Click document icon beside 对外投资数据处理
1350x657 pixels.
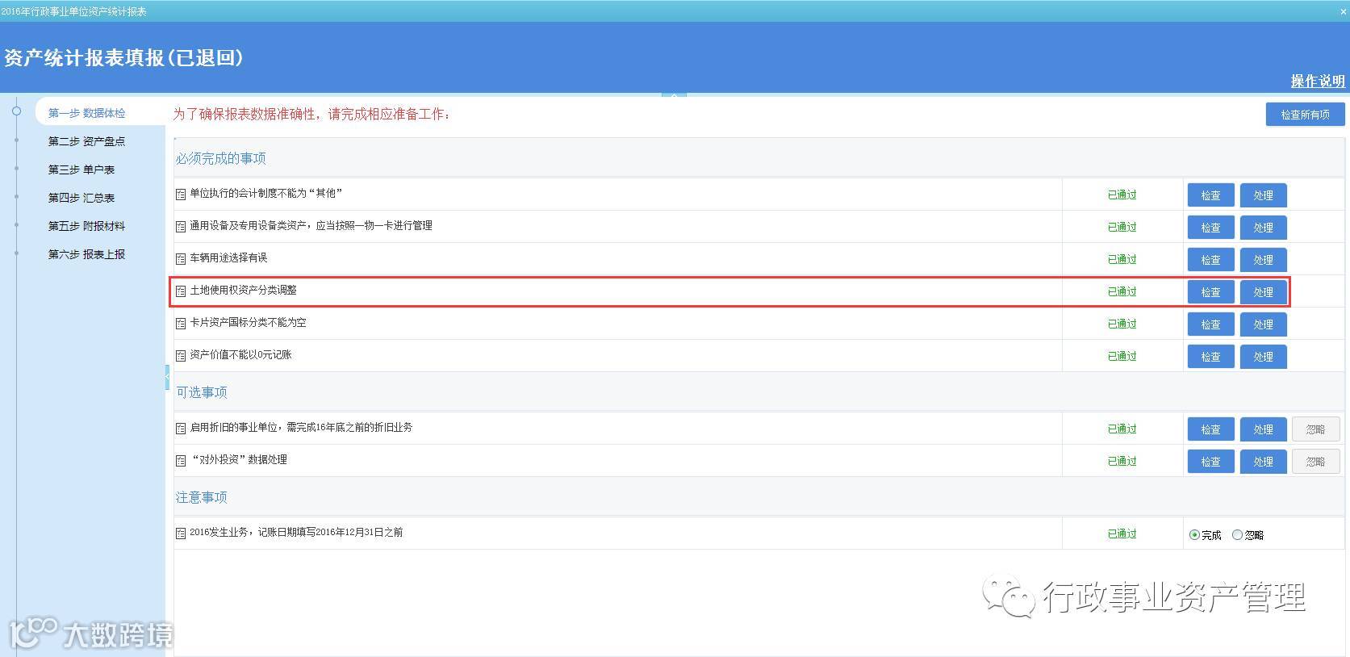pos(181,461)
